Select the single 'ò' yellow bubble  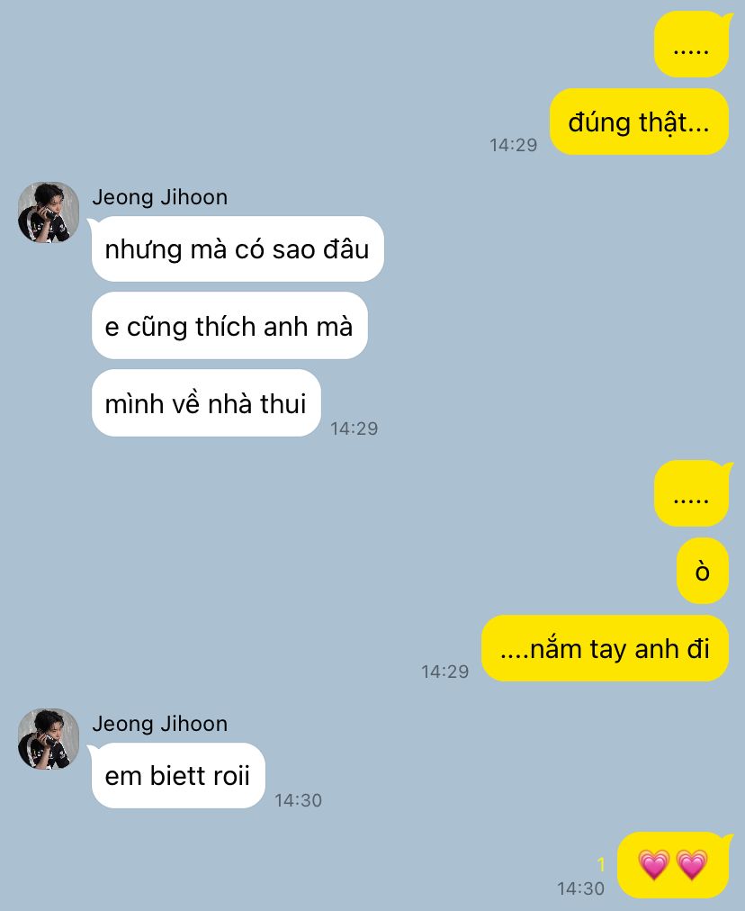[703, 571]
